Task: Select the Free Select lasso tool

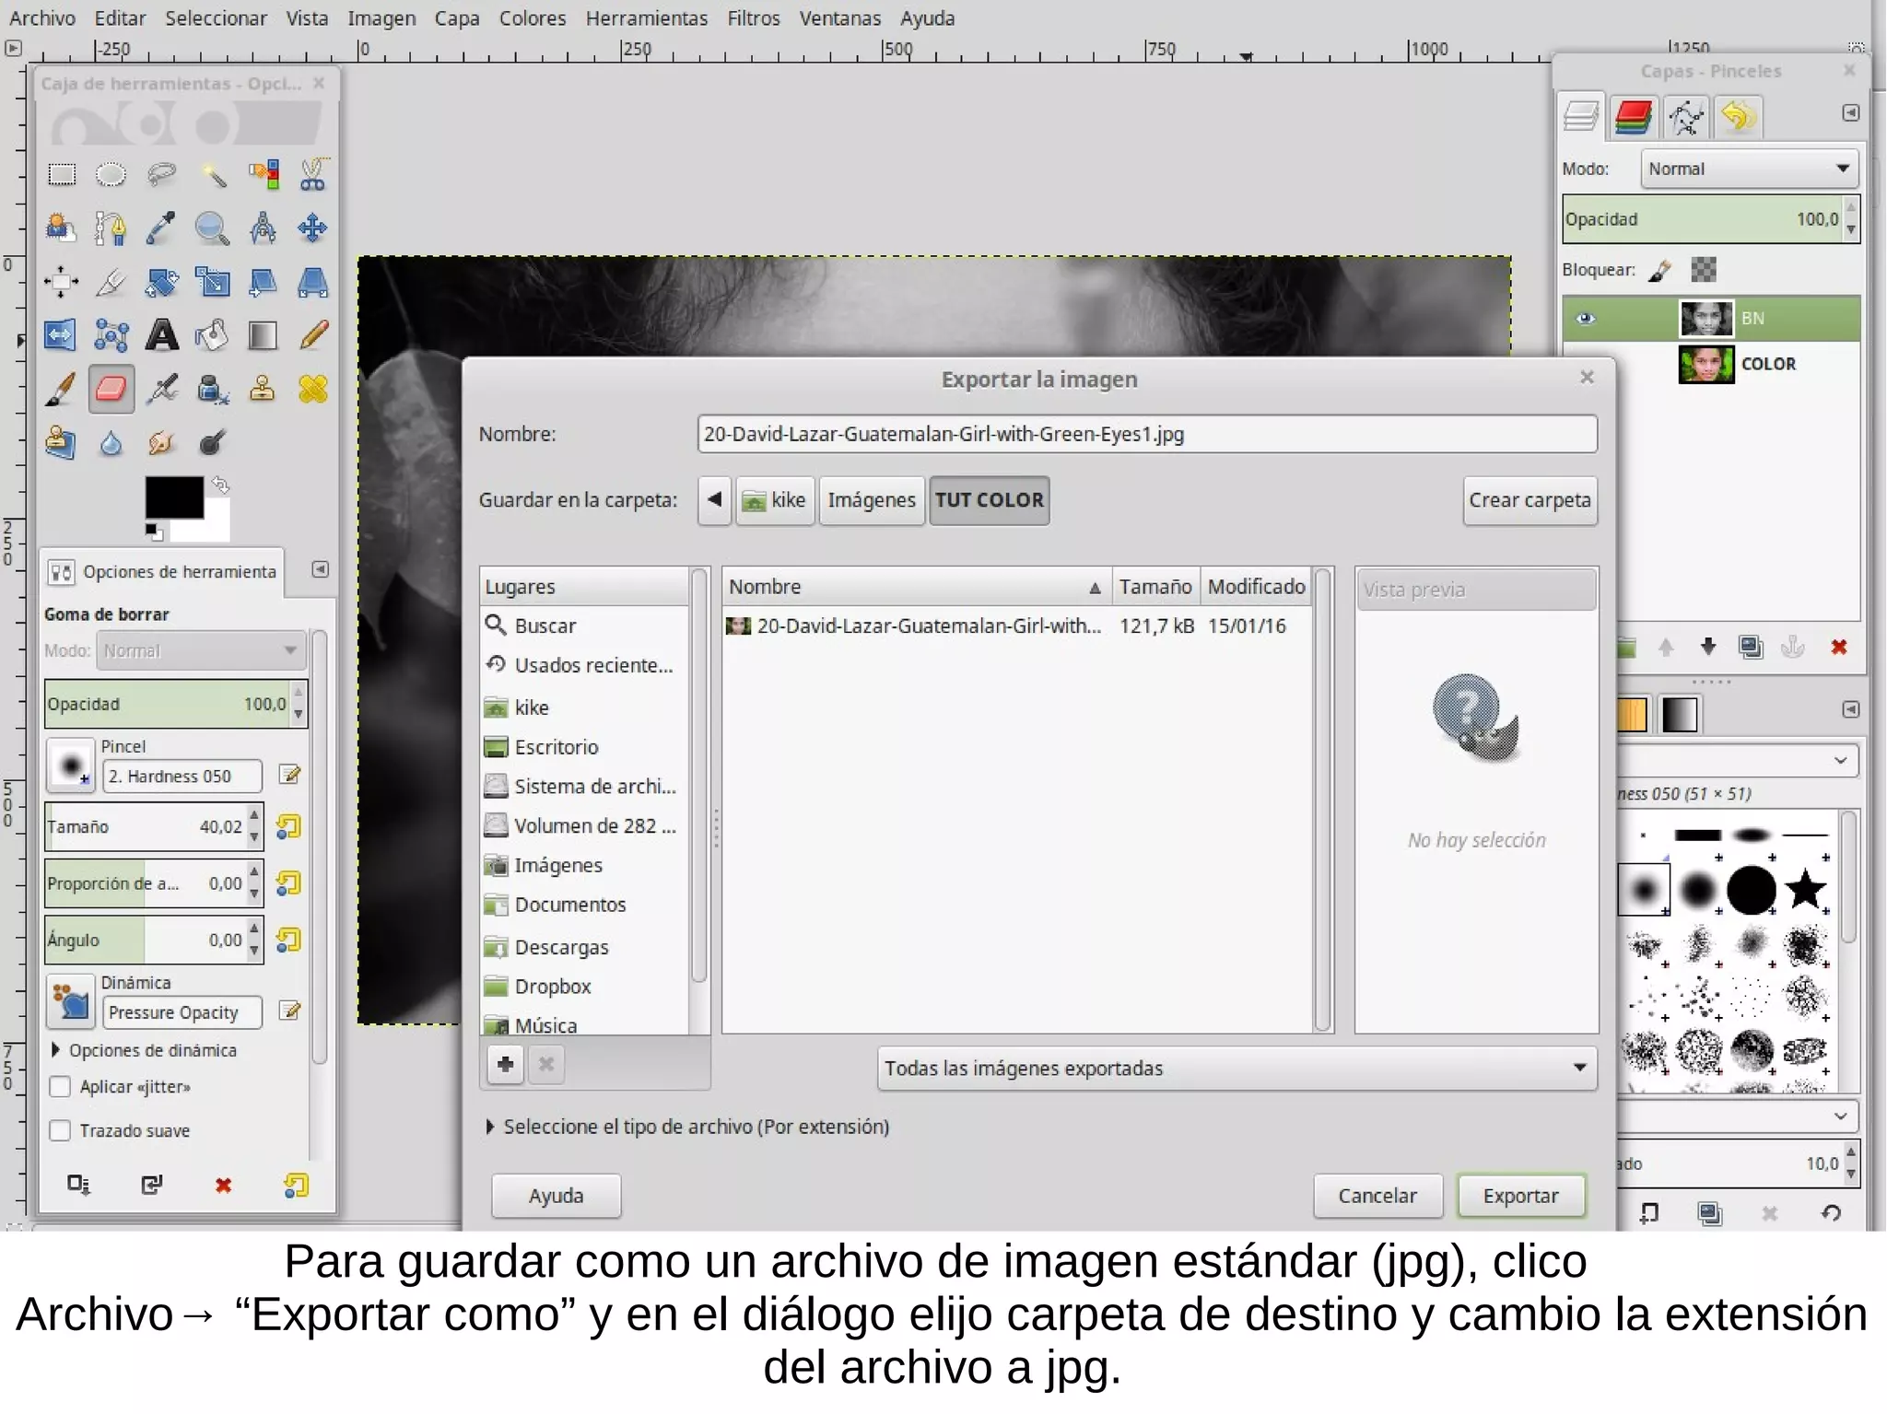Action: [162, 174]
